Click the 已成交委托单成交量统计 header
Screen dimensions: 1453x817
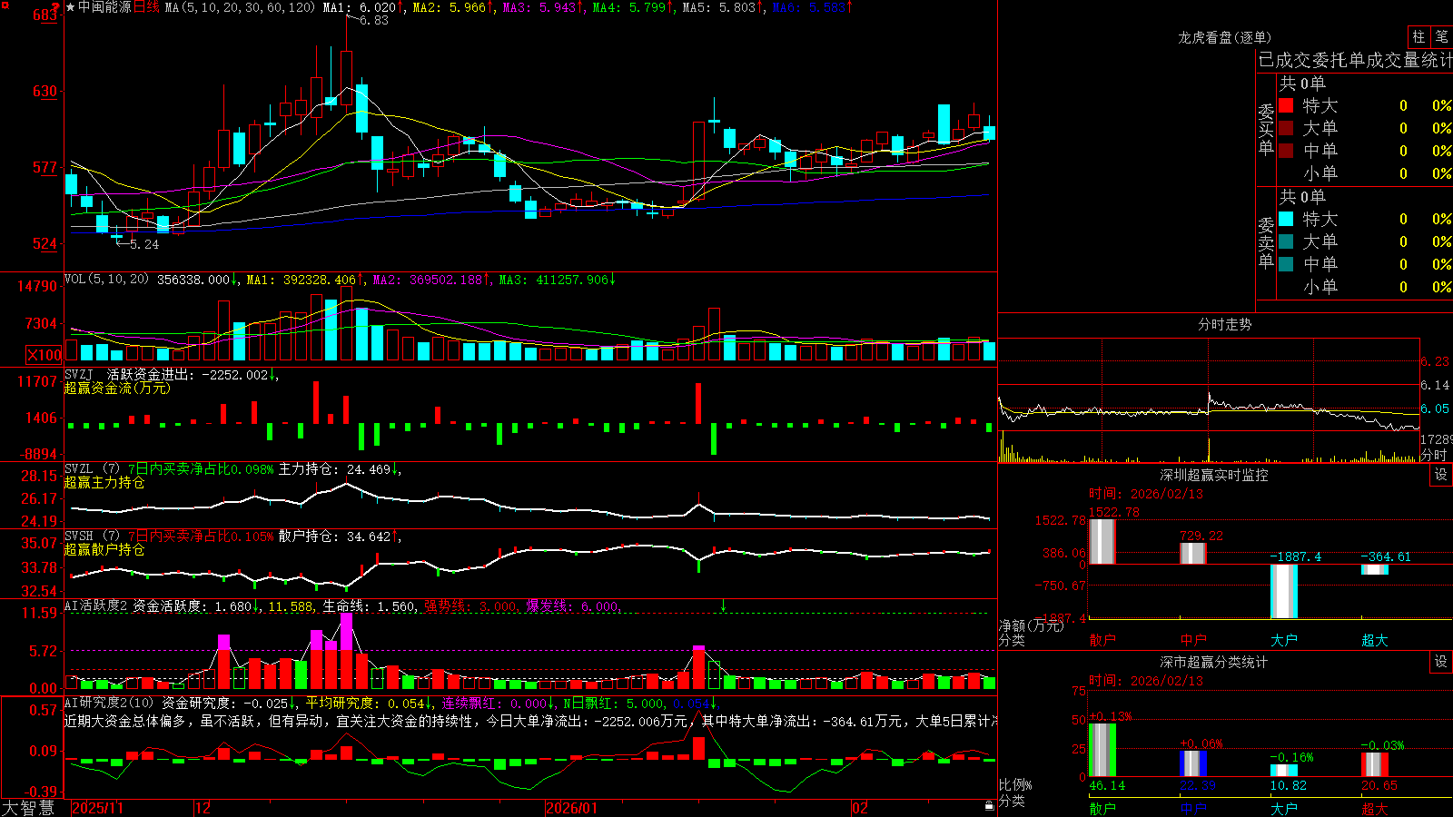[x=1355, y=60]
